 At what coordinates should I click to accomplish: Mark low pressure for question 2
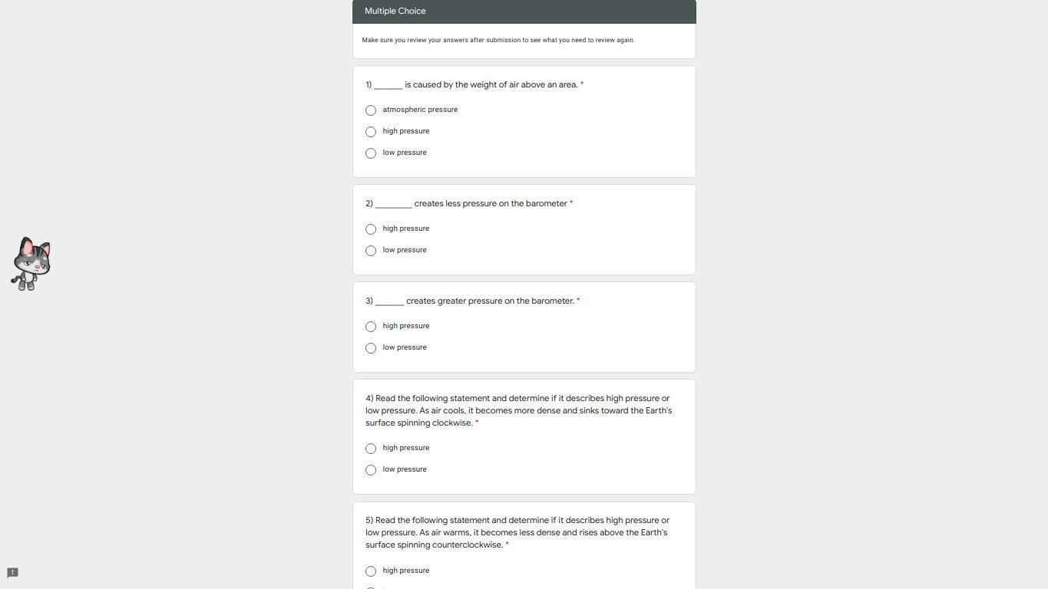click(371, 251)
